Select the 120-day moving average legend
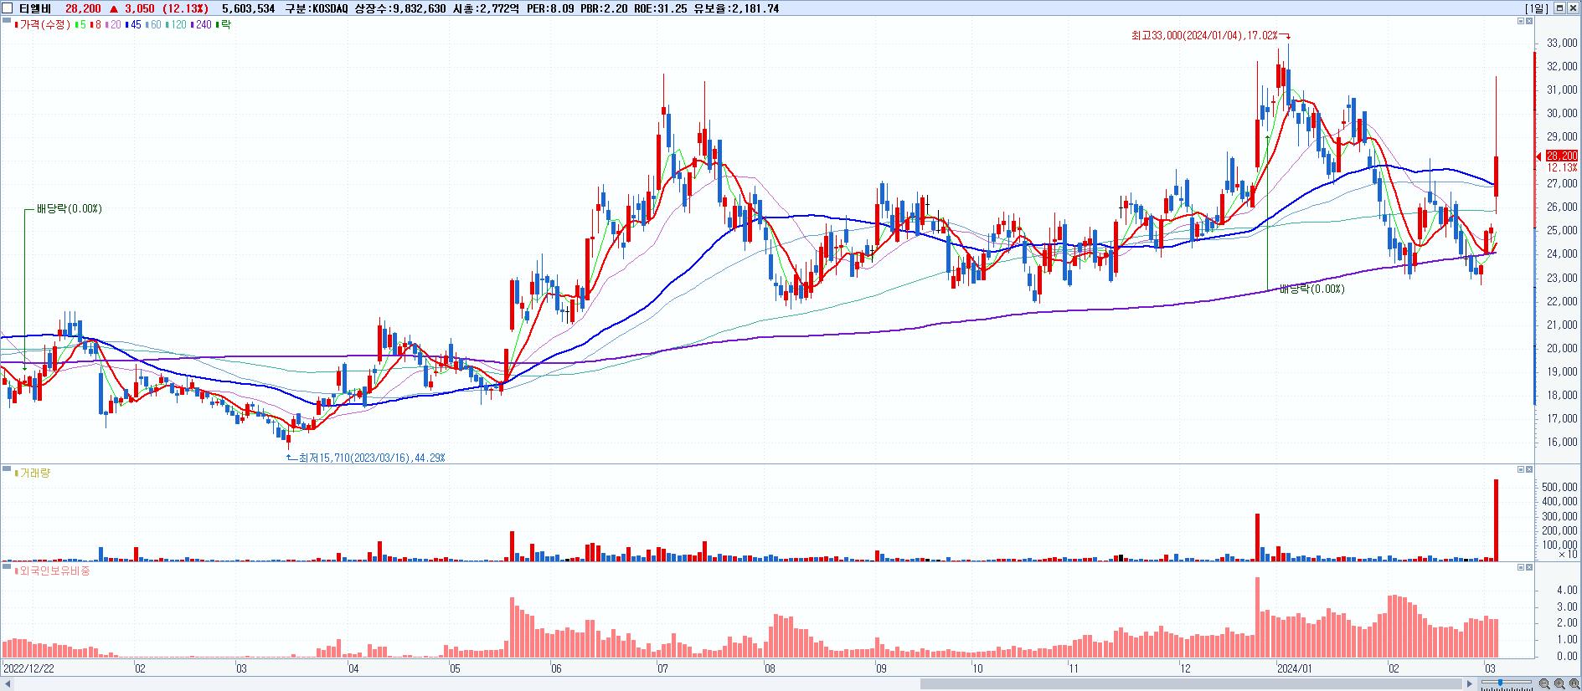1582x691 pixels. 177,25
